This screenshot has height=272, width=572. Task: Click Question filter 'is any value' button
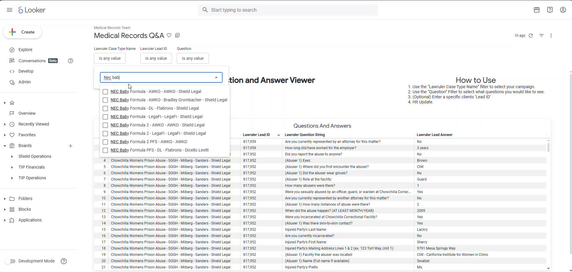[x=192, y=58]
